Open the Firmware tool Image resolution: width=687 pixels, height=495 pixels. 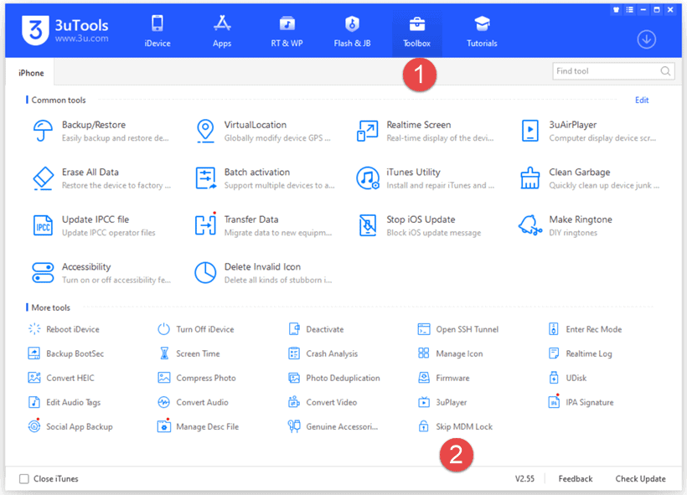pos(444,378)
